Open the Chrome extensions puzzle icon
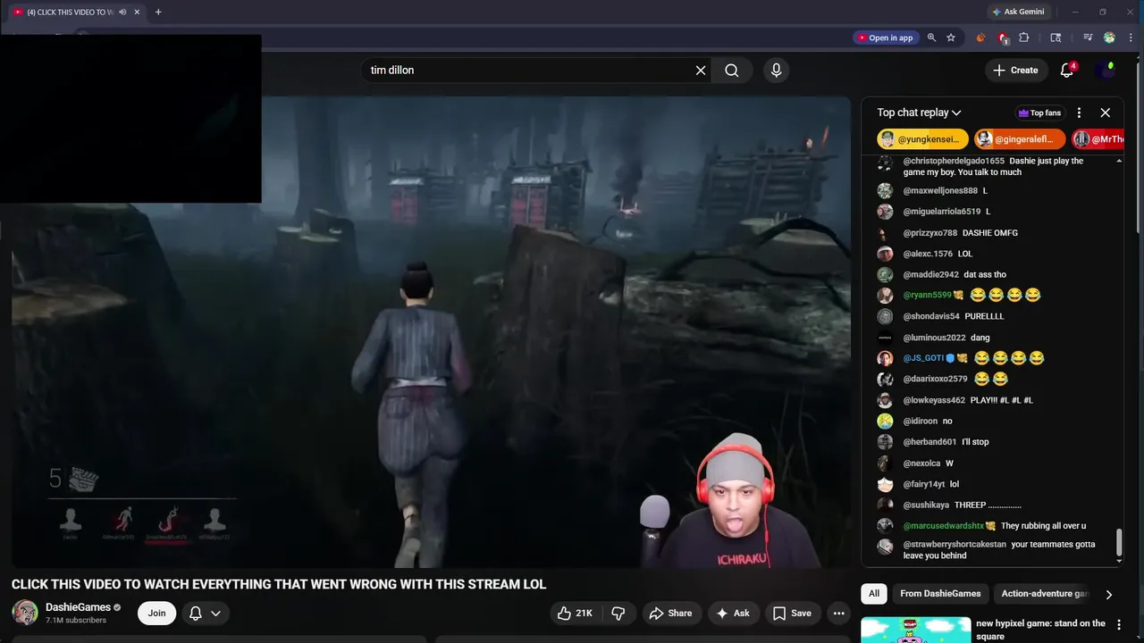 point(1024,38)
